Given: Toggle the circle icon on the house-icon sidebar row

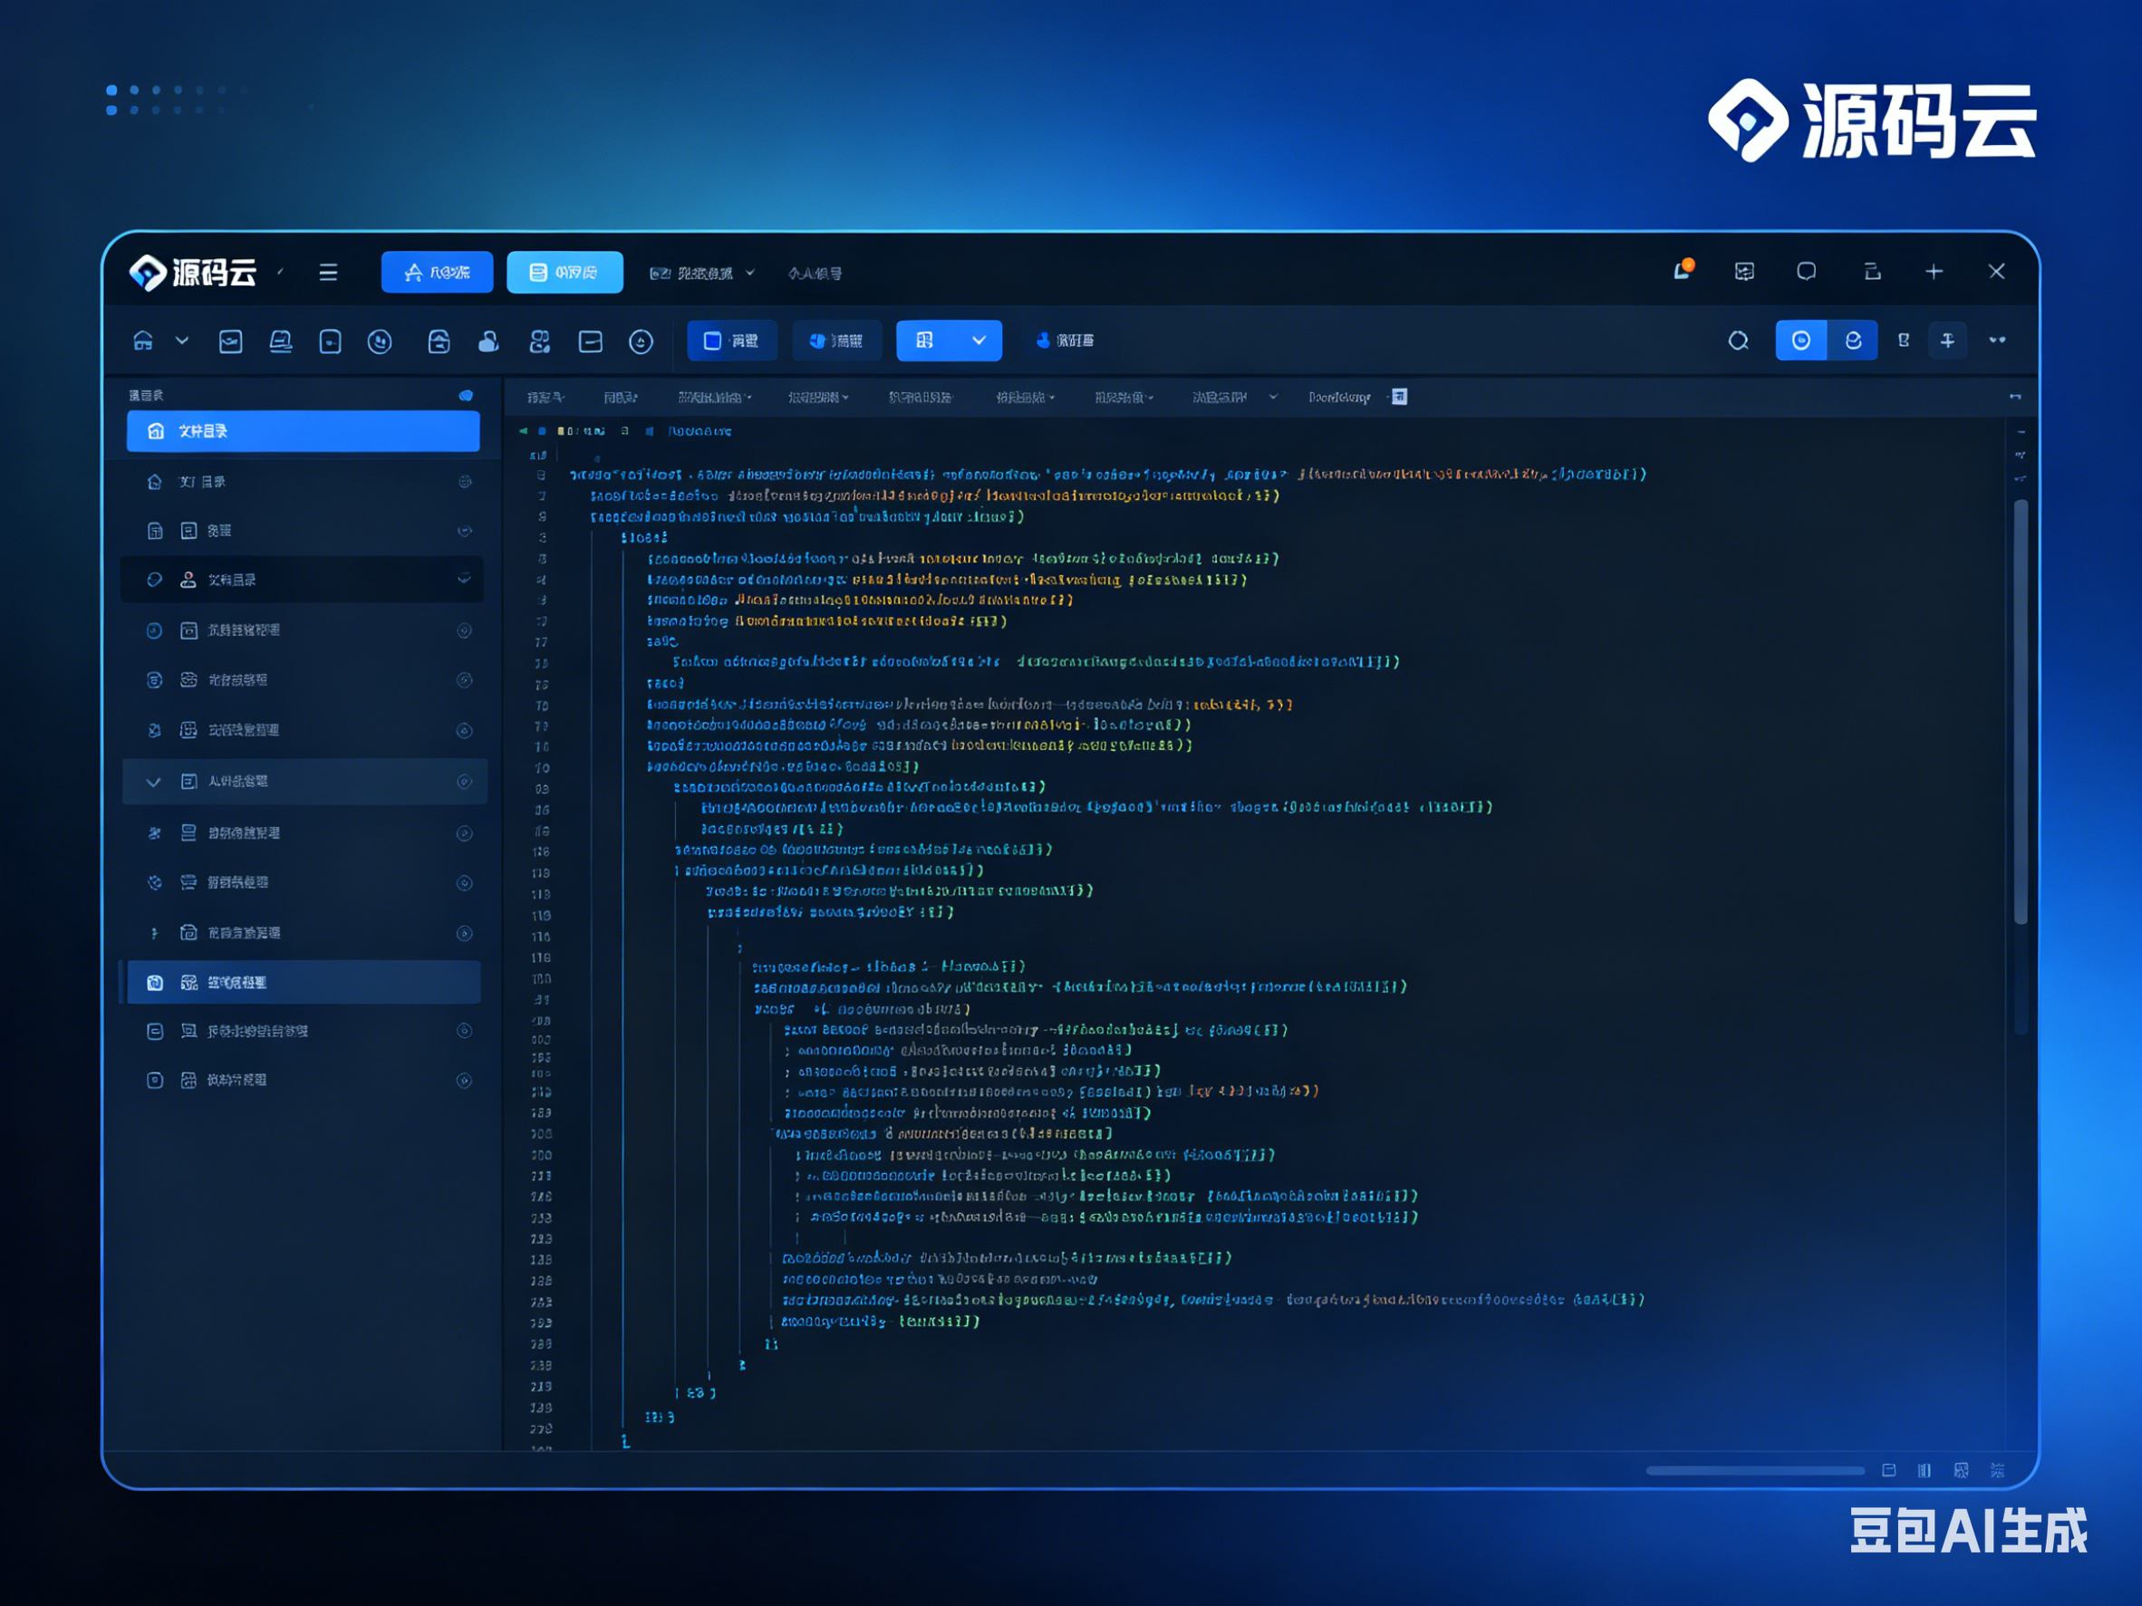Looking at the screenshot, I should pyautogui.click(x=465, y=482).
